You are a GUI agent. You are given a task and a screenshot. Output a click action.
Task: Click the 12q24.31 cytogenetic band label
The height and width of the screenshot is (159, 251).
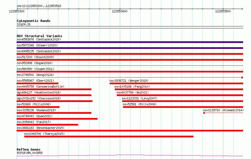click(24, 24)
